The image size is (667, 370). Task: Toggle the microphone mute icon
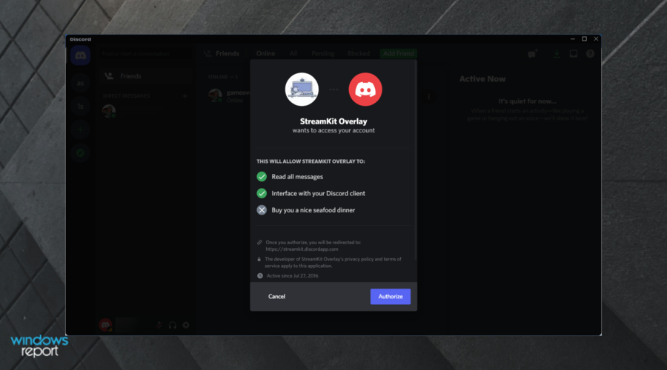coord(159,326)
